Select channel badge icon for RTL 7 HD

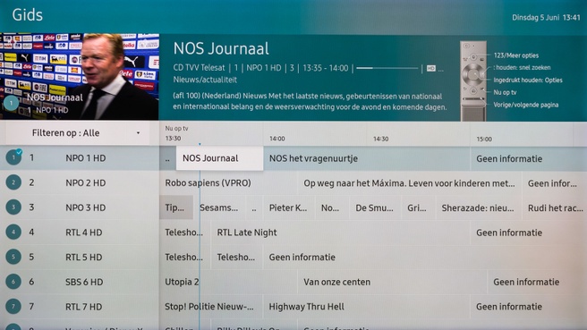coord(13,307)
